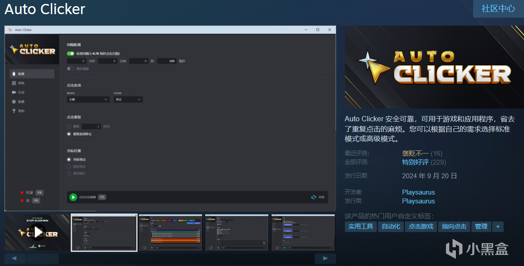Click the right arrow of thumbnail strip
Image resolution: width=524 pixels, height=266 pixels.
pos(325,259)
